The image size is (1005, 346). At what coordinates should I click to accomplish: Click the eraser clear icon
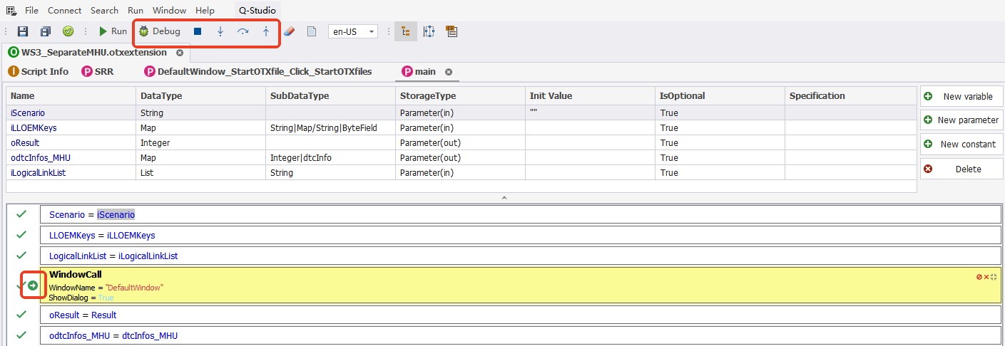[x=288, y=31]
